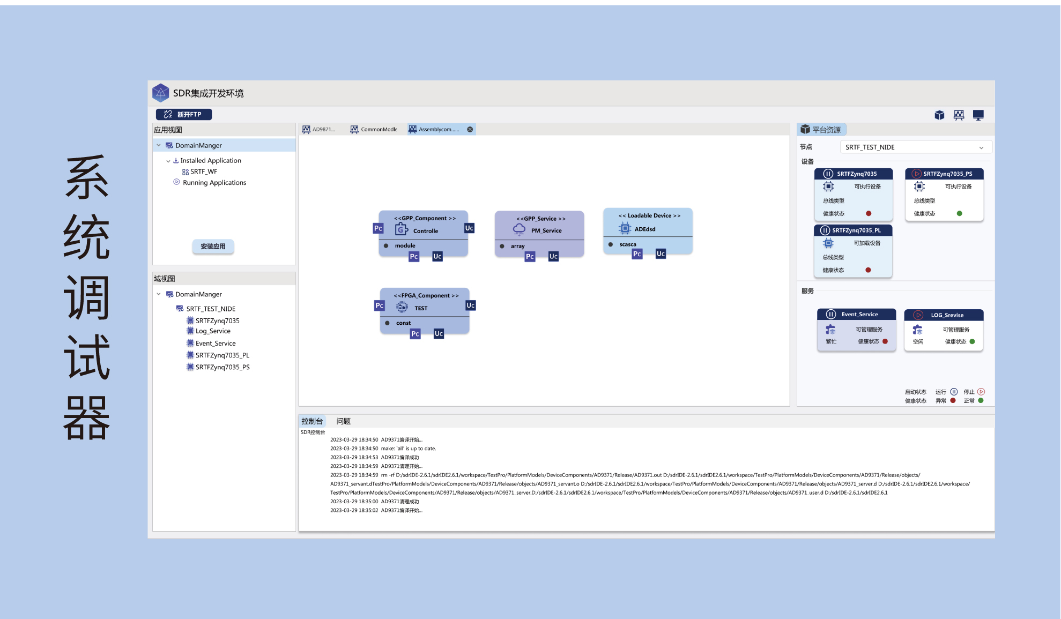Screen dimensions: 1061x619
Task: Toggle pause on SRTFZynq7035 device card
Action: coord(828,174)
